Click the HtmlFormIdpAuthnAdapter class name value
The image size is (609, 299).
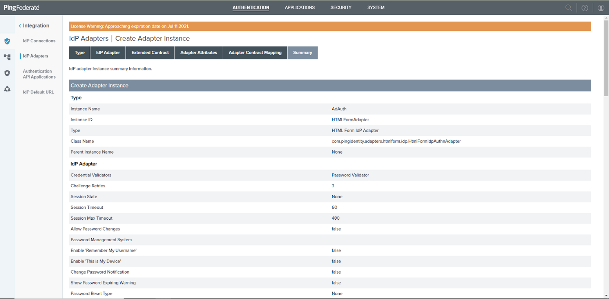tap(396, 141)
